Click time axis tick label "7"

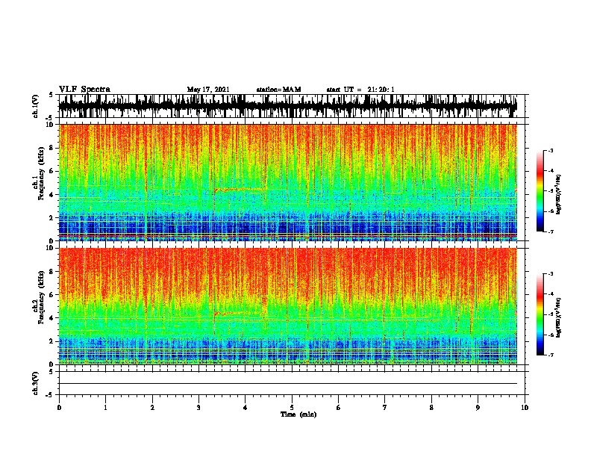point(385,408)
